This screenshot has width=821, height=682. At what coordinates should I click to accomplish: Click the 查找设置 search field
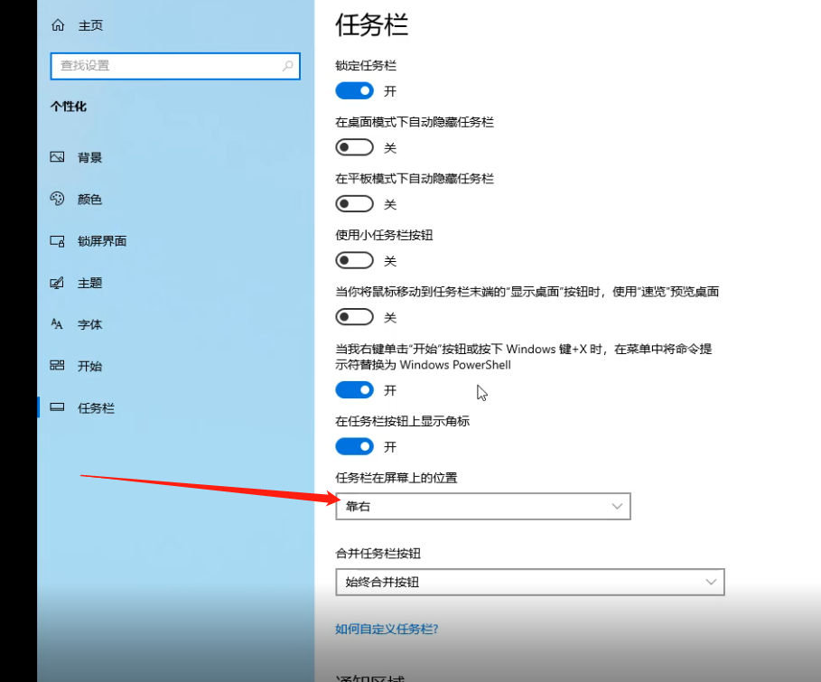174,66
